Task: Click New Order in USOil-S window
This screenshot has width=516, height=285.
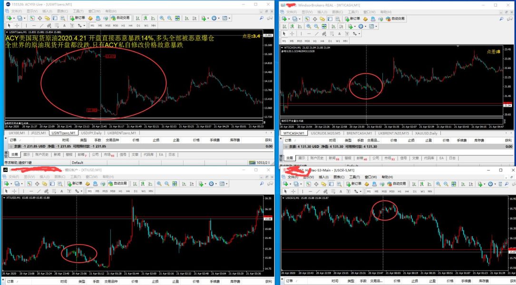Action: click(354, 184)
